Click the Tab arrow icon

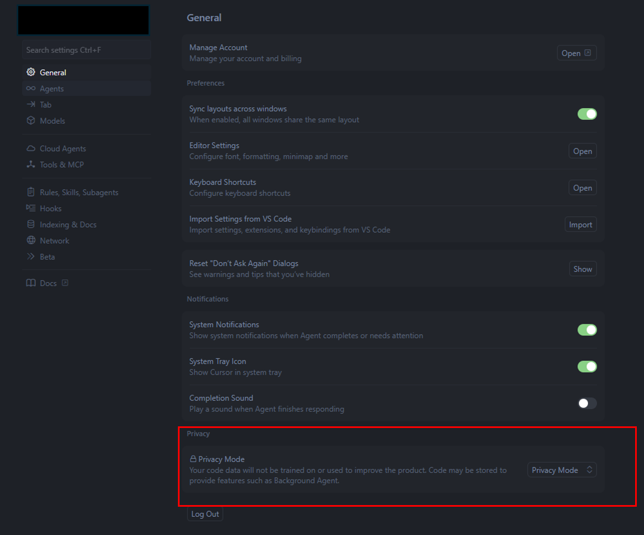pos(31,104)
